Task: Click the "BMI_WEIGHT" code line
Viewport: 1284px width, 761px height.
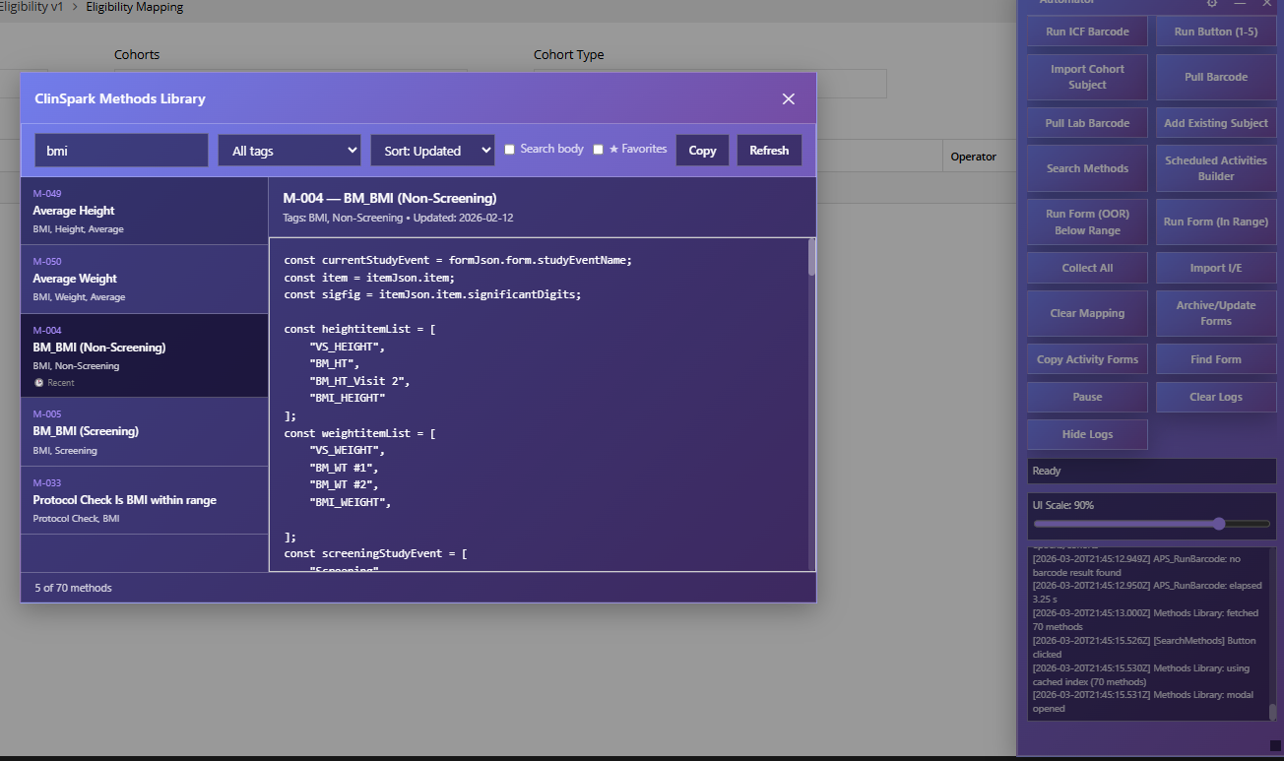Action: click(351, 502)
